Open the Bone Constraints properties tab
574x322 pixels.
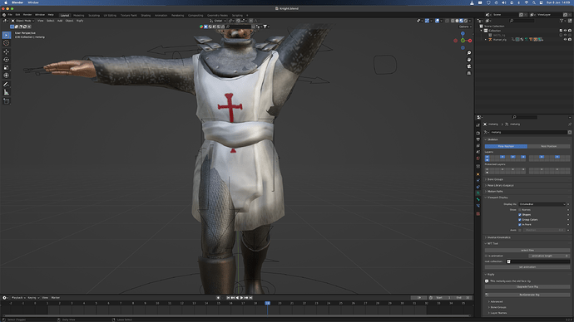478,206
